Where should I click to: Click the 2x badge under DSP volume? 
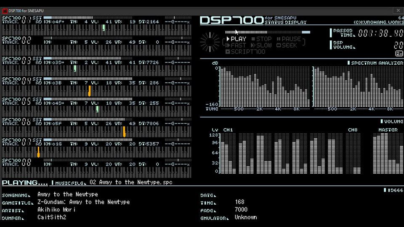399,53
